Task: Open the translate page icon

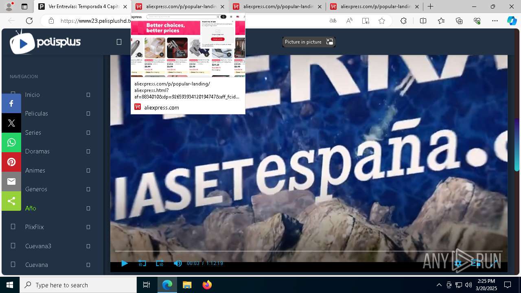Action: click(333, 21)
